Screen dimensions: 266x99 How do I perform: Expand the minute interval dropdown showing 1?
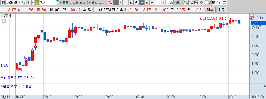coord(120,2)
